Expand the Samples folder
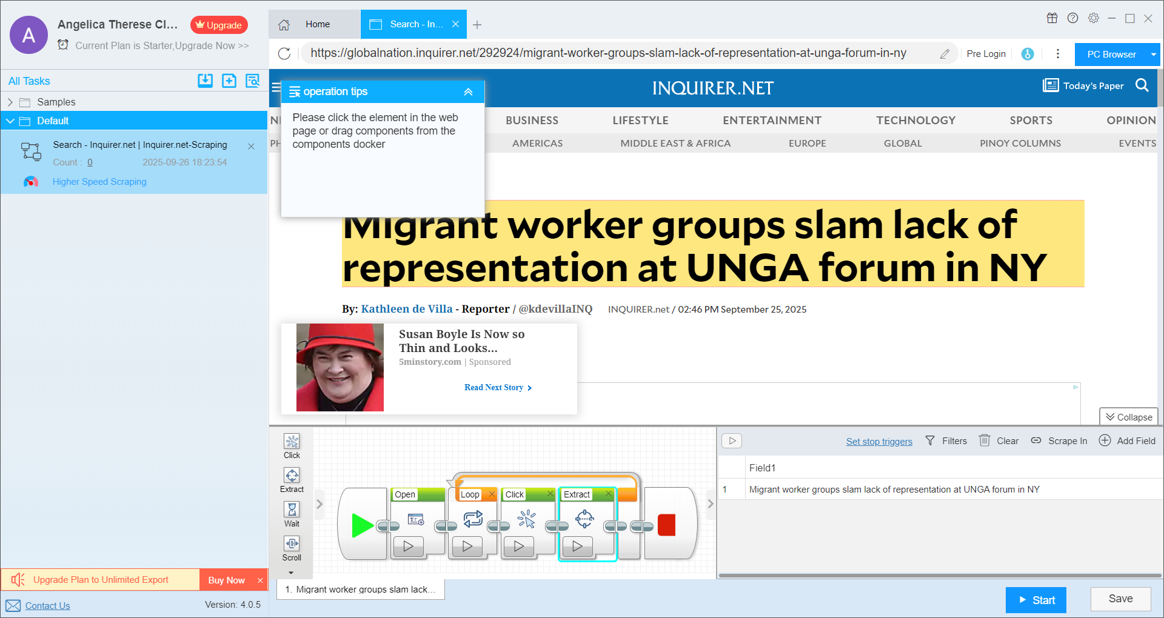1164x618 pixels. [x=10, y=102]
